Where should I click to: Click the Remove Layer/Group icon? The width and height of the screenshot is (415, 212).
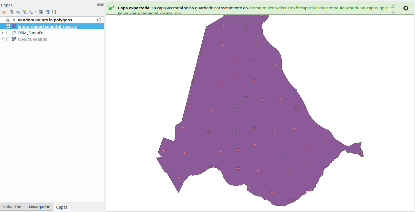(x=54, y=12)
